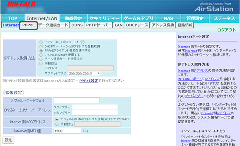240x146 pixels.
Task: Select IP Unnumberedを使用する radio option
Action: point(41,55)
